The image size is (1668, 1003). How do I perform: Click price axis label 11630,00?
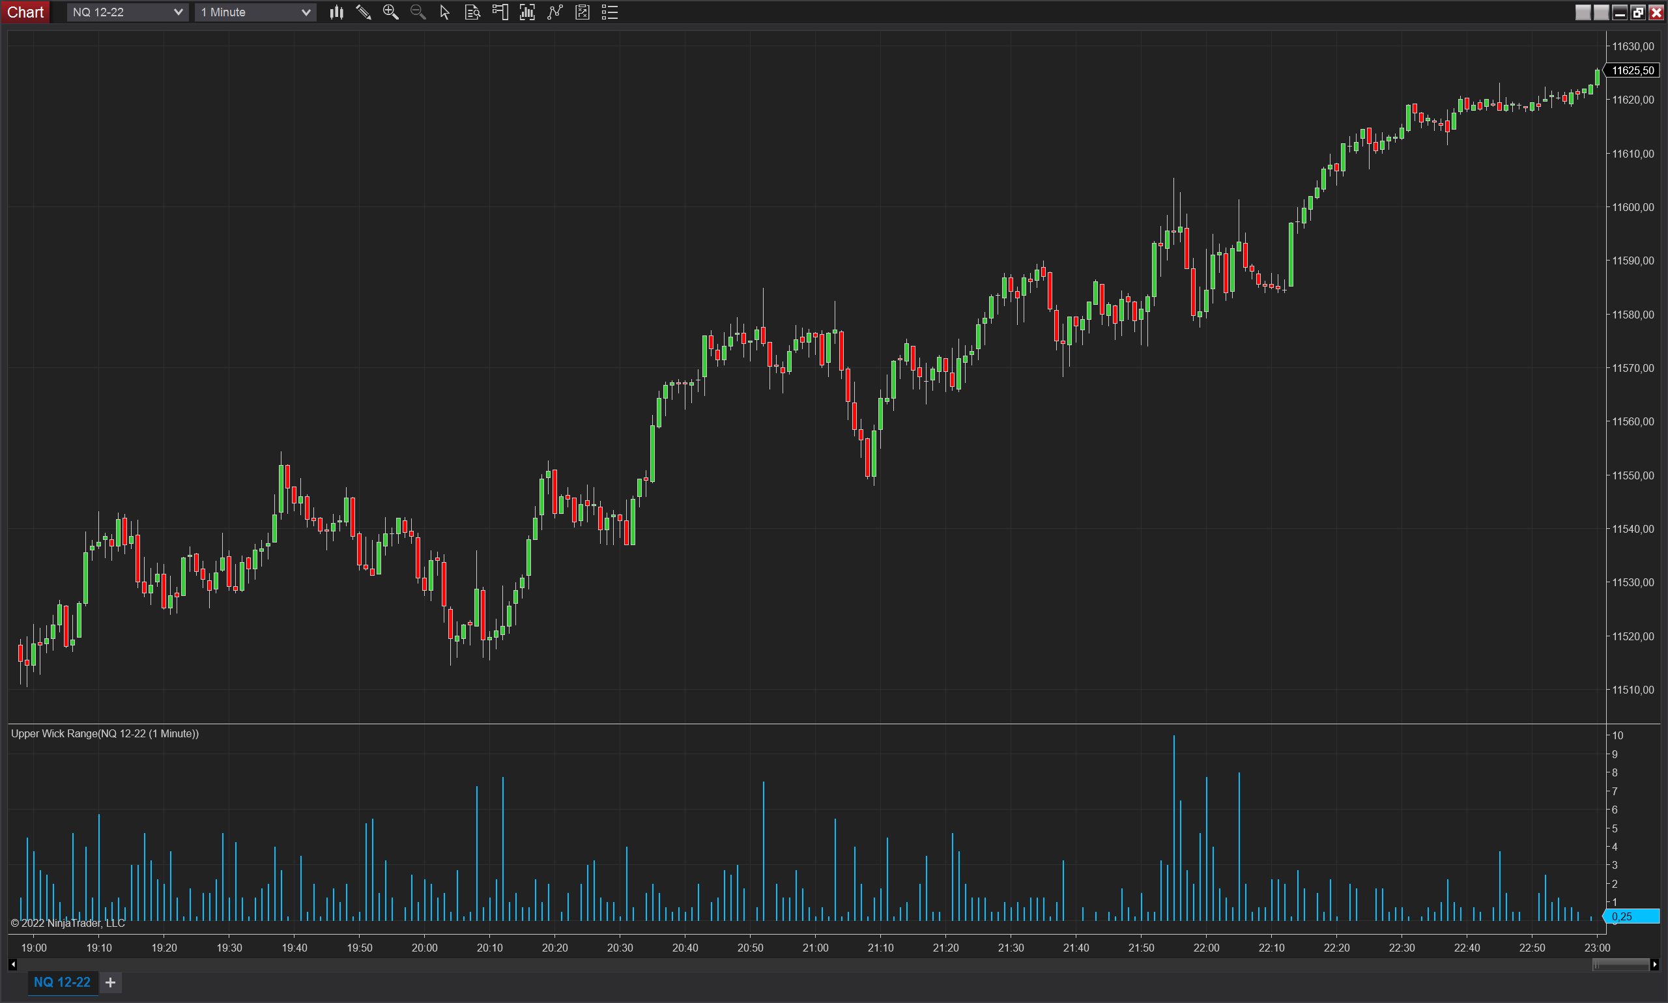(x=1633, y=46)
